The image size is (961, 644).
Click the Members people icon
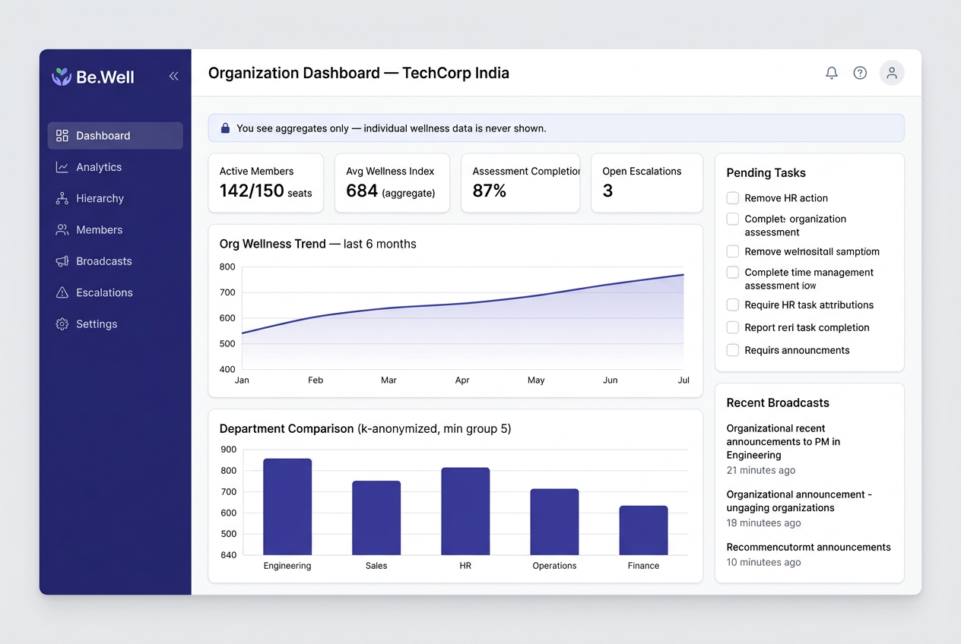point(62,229)
